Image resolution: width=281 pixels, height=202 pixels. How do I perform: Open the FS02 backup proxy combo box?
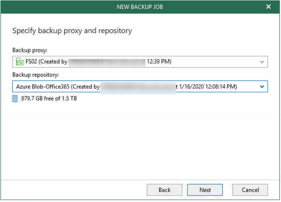click(140, 62)
